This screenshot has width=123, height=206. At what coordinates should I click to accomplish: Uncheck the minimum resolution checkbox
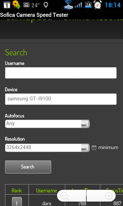(94, 148)
